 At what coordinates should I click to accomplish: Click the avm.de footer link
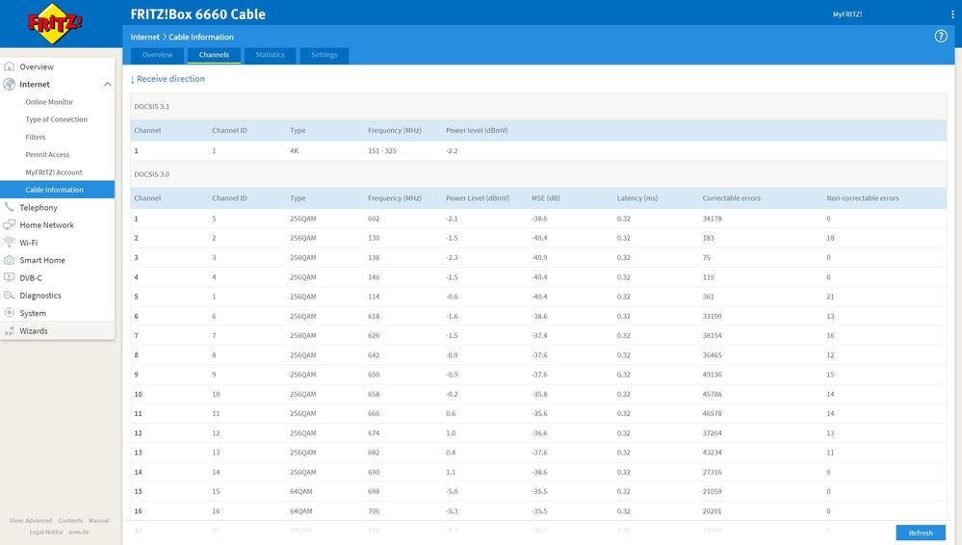pyautogui.click(x=79, y=532)
